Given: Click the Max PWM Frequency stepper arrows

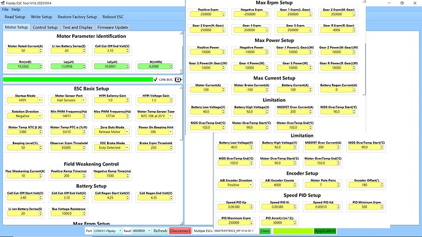Looking at the screenshot, I should [x=128, y=116].
